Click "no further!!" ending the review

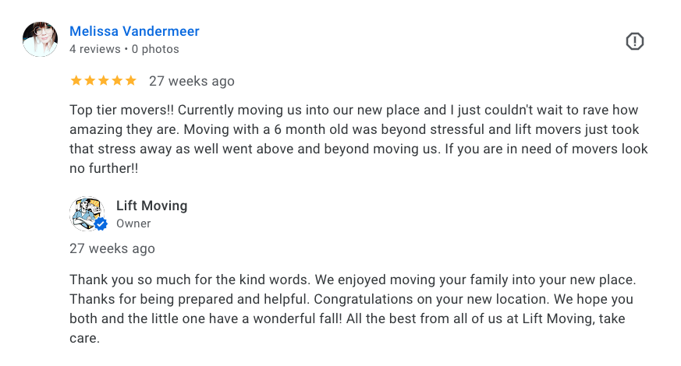point(104,168)
